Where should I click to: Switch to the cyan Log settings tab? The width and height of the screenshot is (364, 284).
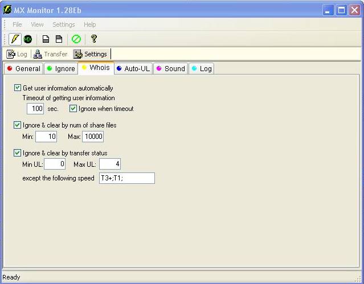click(x=202, y=69)
